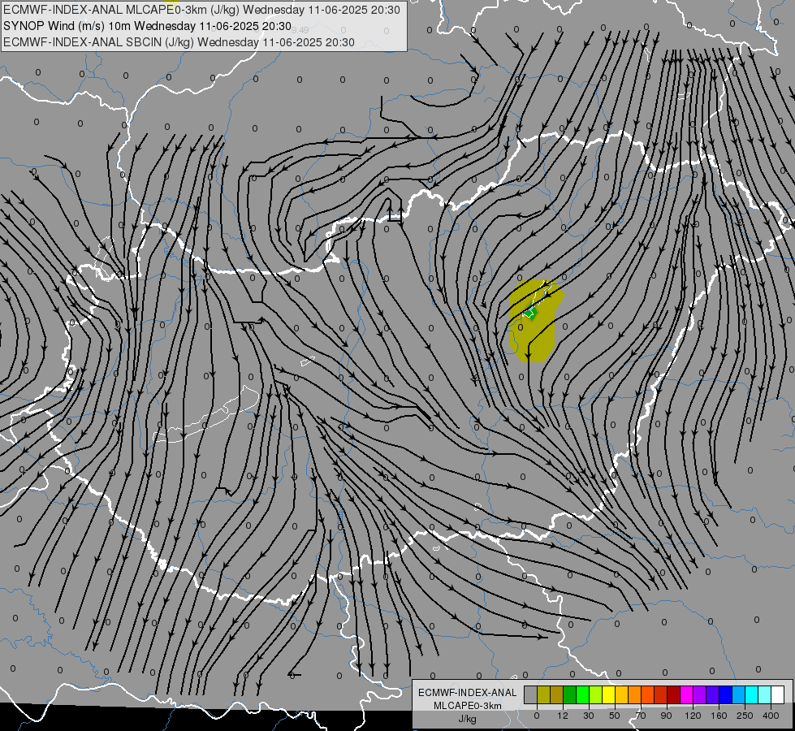Click the MLCAPE0-3km title line at top
The height and width of the screenshot is (731, 795).
tap(201, 10)
